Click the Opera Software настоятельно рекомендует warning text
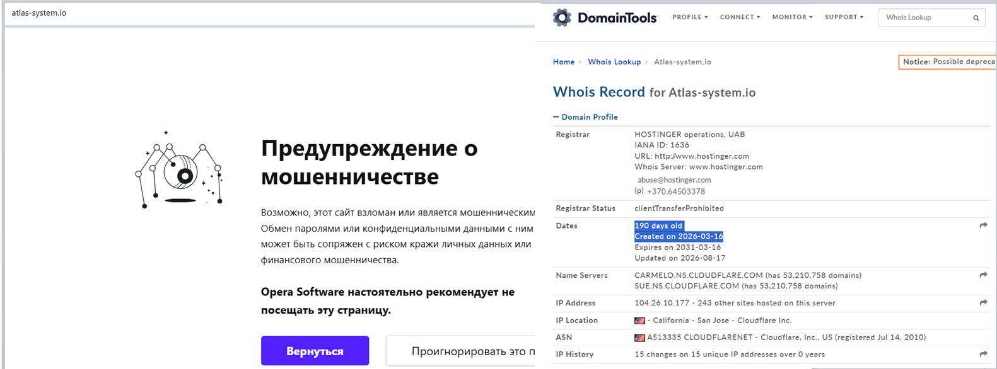 [x=388, y=301]
